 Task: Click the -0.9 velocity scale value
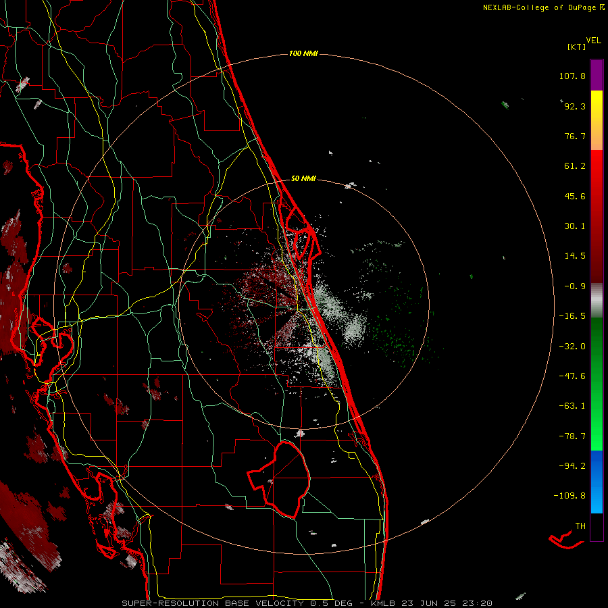(575, 286)
